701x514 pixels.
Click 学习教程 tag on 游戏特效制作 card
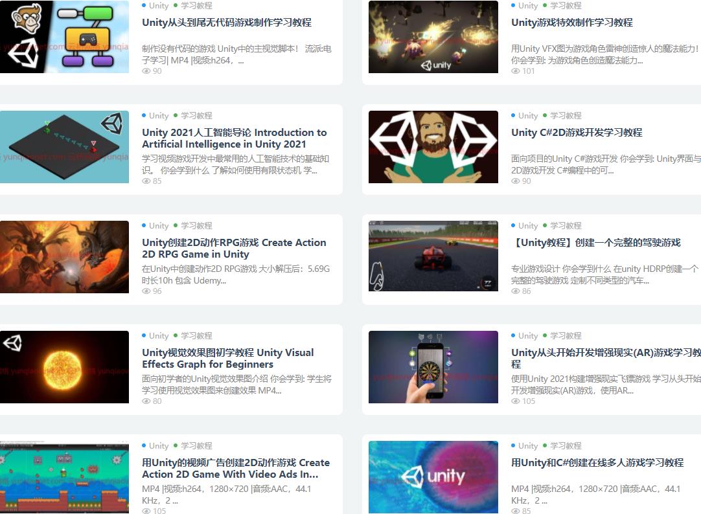click(566, 6)
